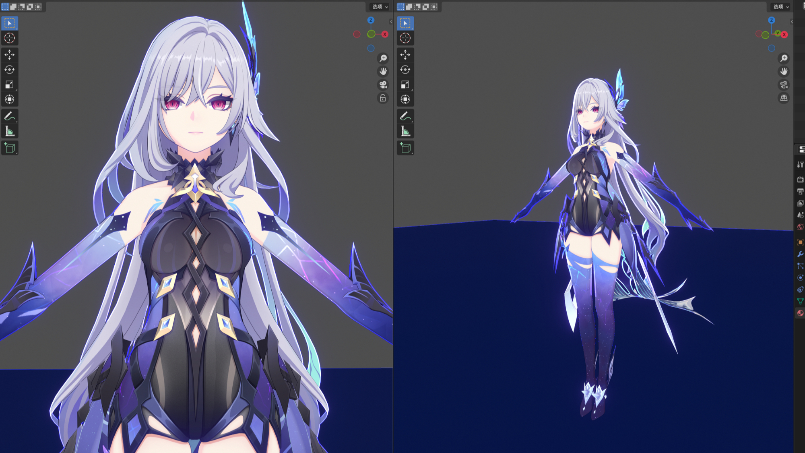Image resolution: width=805 pixels, height=453 pixels.
Task: Toggle camera-to-view lock in left viewport
Action: tap(383, 98)
